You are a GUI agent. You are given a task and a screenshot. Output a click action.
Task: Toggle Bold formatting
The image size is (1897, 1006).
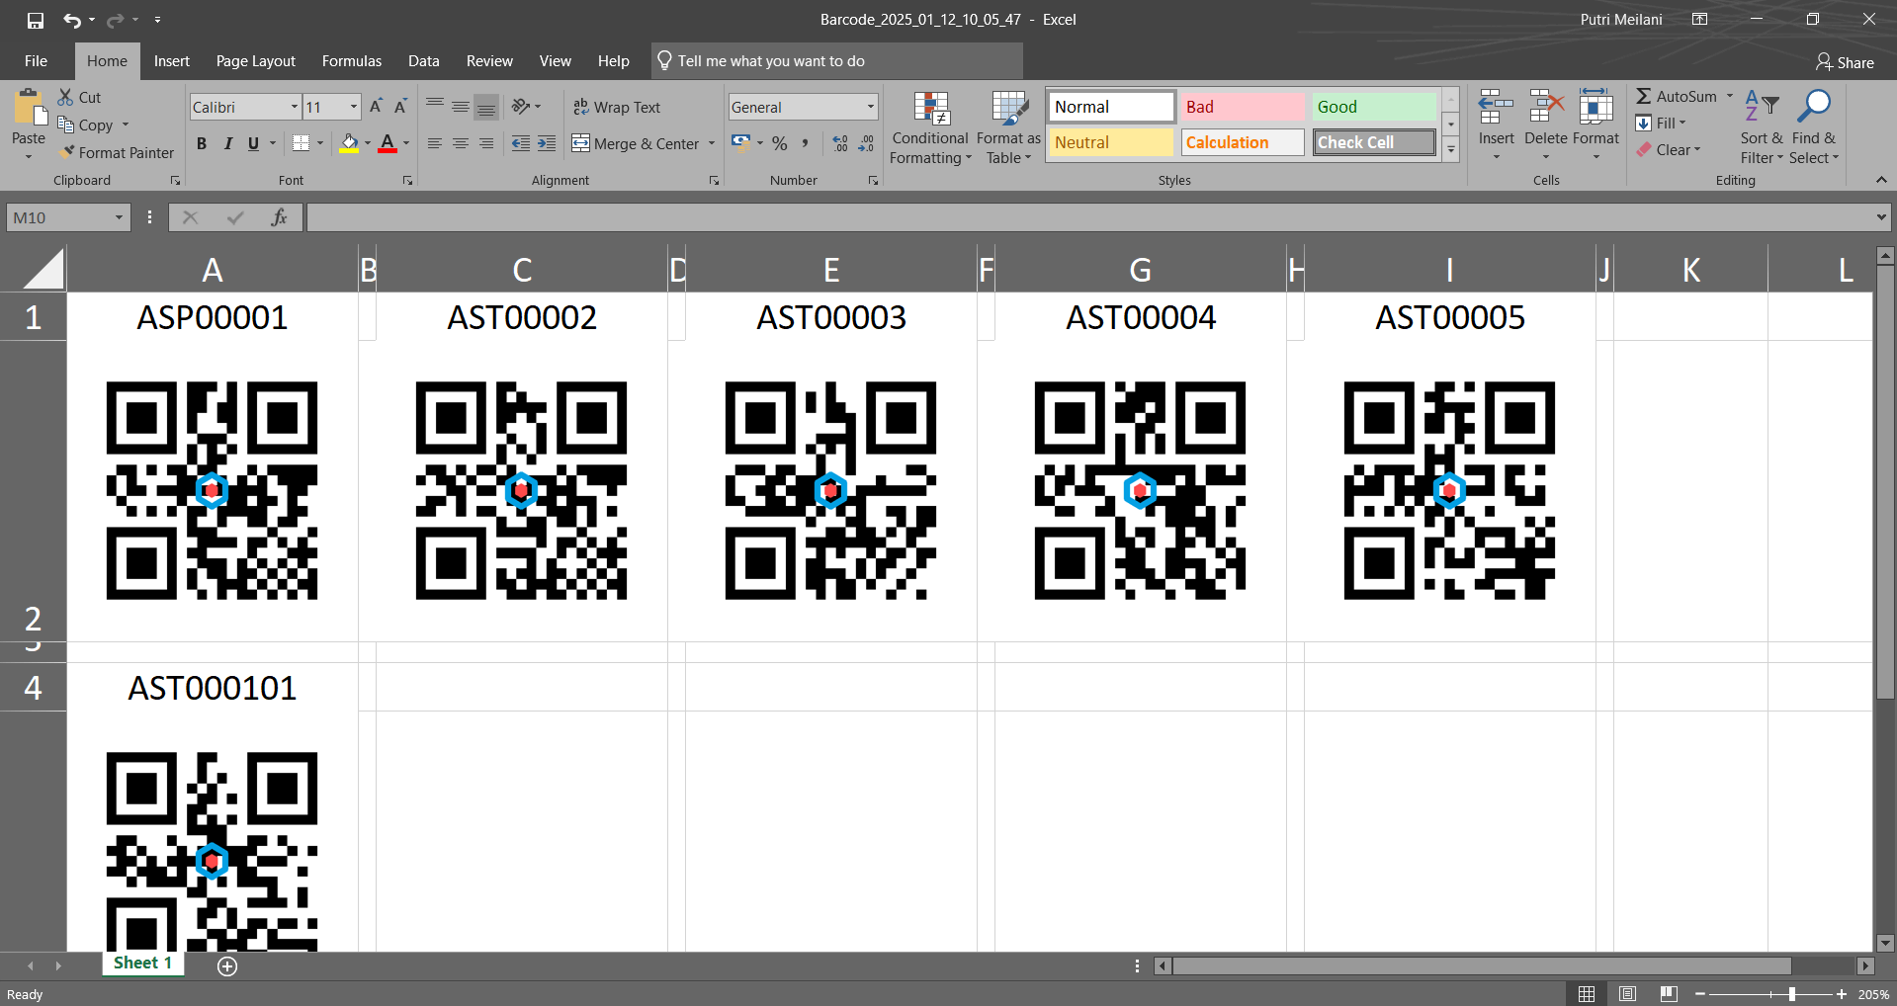(x=202, y=143)
